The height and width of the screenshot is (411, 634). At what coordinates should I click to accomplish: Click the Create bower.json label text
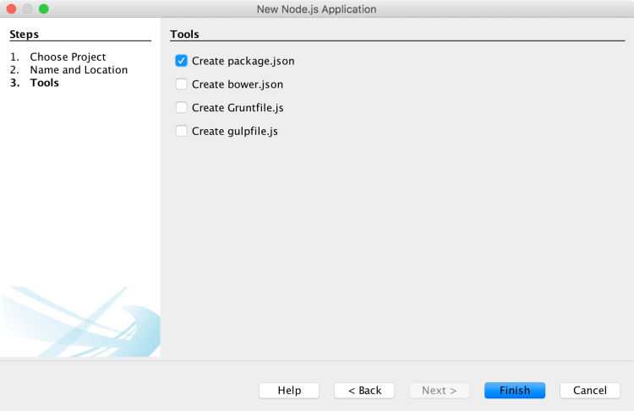click(238, 84)
